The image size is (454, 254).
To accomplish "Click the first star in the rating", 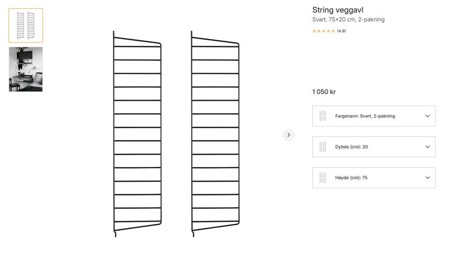I will click(314, 31).
